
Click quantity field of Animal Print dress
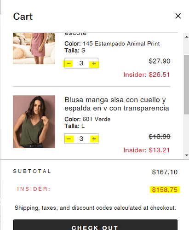81,63
